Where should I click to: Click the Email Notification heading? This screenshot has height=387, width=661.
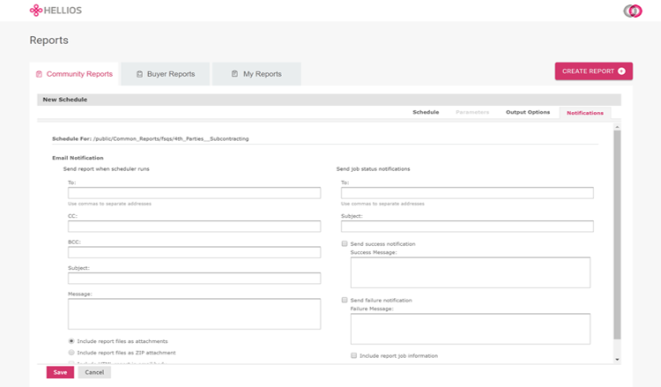(x=78, y=158)
